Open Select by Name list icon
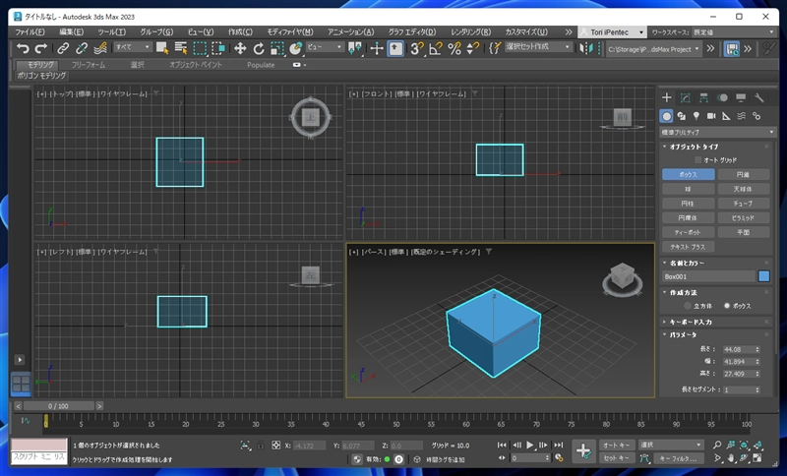Viewport: 787px width, 476px height. click(x=181, y=48)
